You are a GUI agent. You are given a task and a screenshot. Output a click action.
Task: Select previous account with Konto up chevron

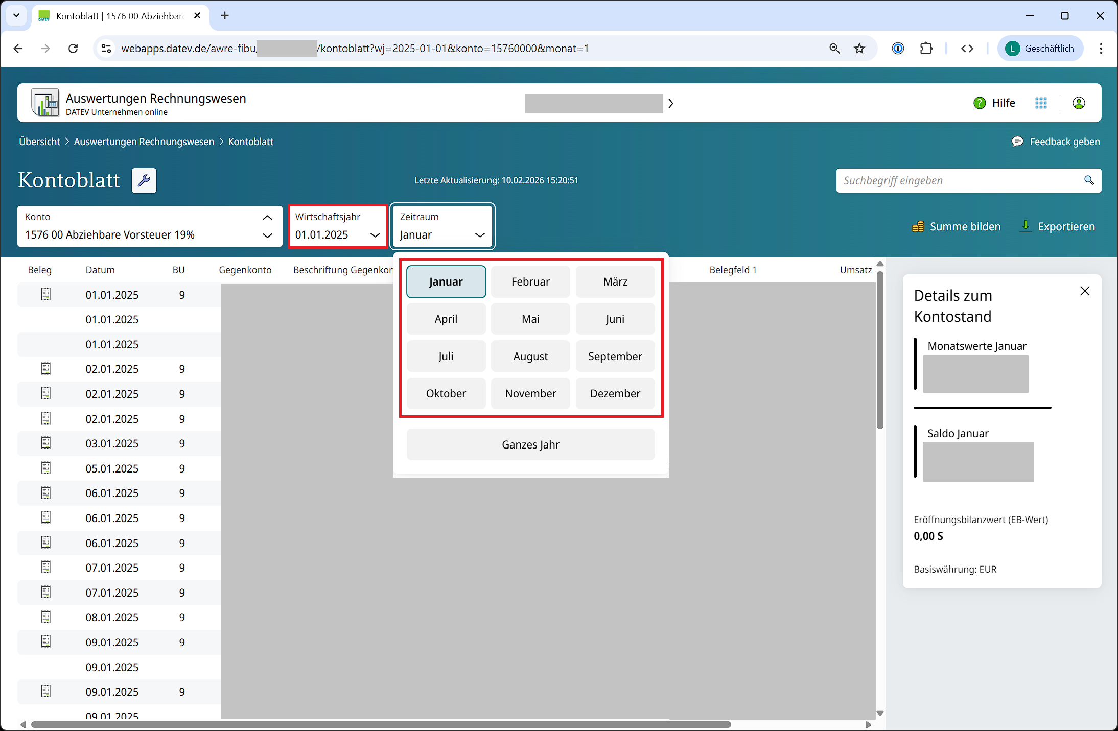click(x=267, y=218)
